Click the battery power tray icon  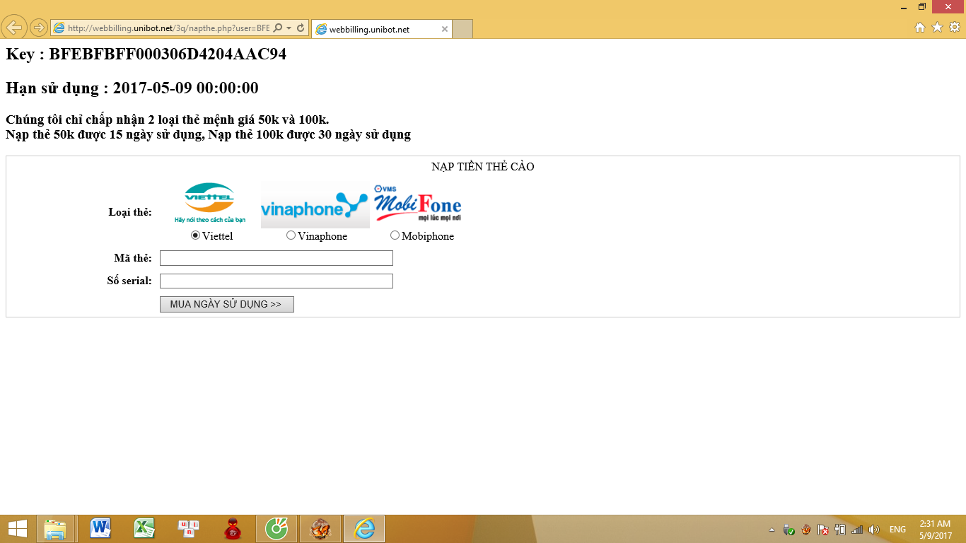point(840,530)
